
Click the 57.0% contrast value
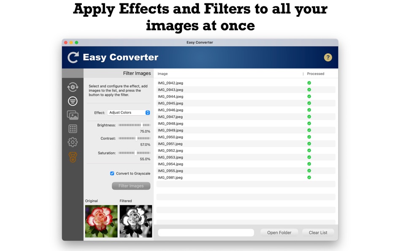point(145,145)
